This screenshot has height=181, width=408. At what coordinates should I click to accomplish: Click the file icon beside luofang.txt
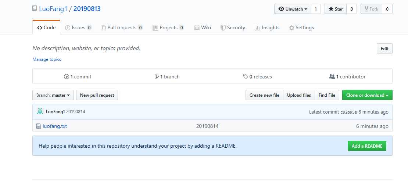39,126
